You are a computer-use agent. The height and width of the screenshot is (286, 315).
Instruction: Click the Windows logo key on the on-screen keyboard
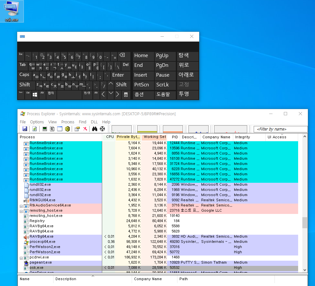coord(35,94)
